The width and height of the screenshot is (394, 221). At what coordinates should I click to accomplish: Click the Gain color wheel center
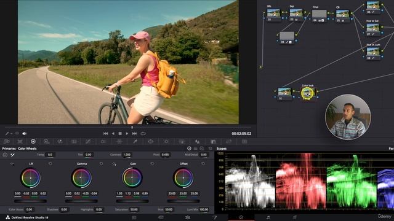[132, 177]
